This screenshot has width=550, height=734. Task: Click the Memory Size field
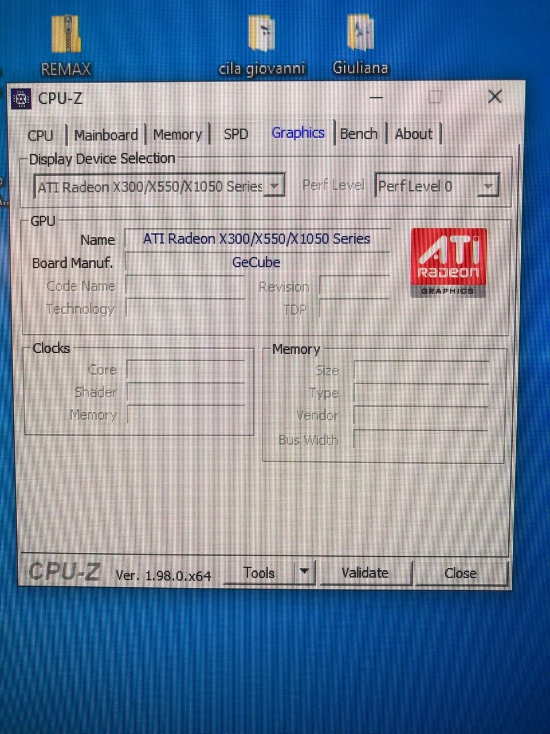421,370
